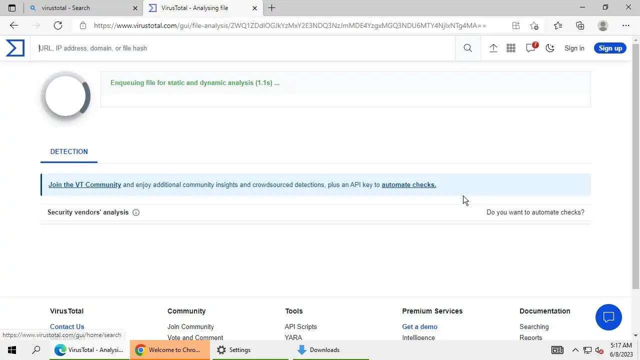
Task: Open Reports documentation link
Action: point(530,337)
